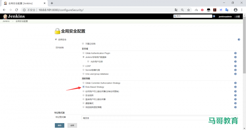The image size is (246, 130).
Task: Select 登录用户可以做任何事 radio button
Action: (84, 99)
